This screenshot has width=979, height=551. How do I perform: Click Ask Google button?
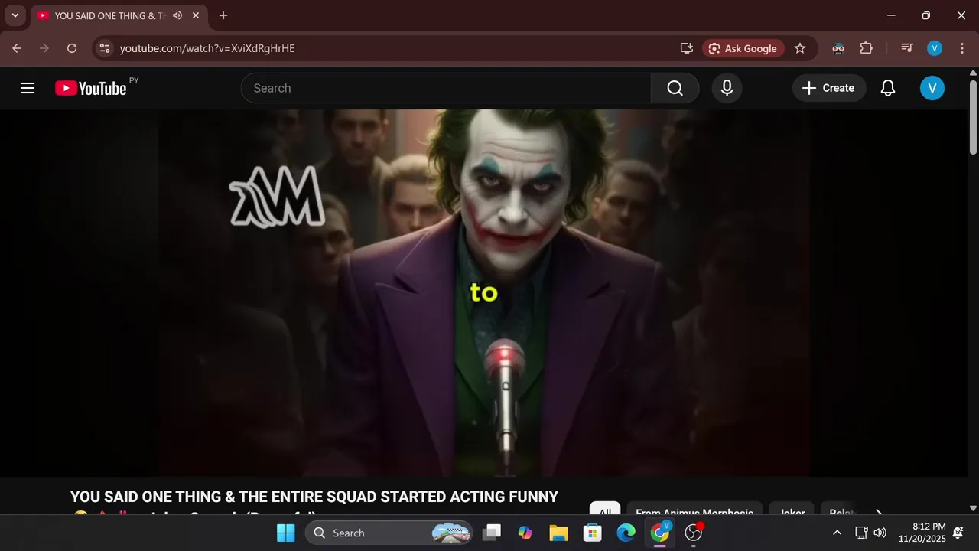pos(743,48)
